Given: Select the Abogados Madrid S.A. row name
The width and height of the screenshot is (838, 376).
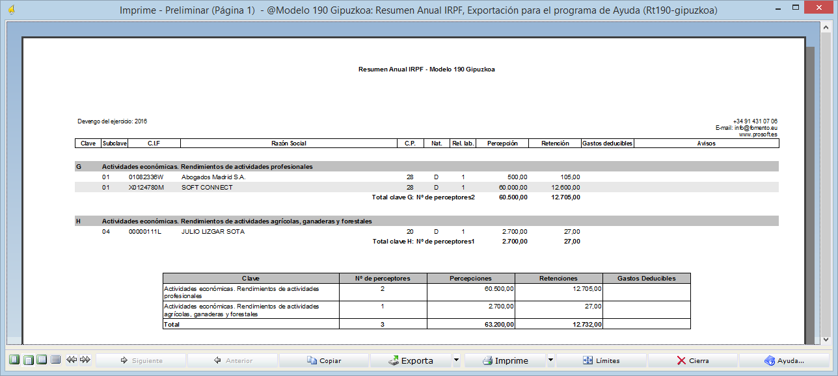Looking at the screenshot, I should [x=213, y=177].
